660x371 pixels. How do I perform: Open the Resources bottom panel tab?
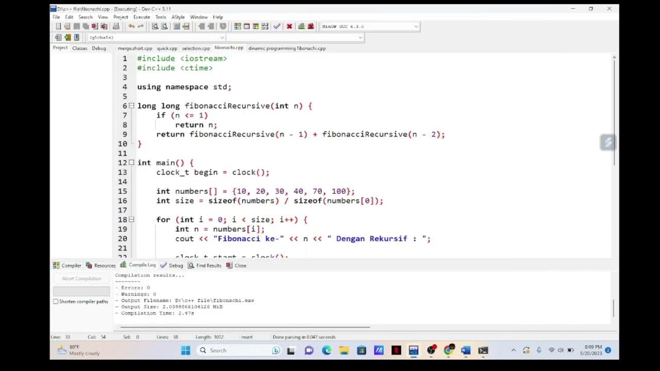pyautogui.click(x=101, y=265)
